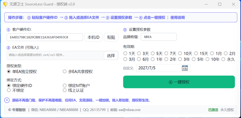Select 单EA独立授权 authorization type
This screenshot has width=241, height=118.
pyautogui.click(x=22, y=71)
